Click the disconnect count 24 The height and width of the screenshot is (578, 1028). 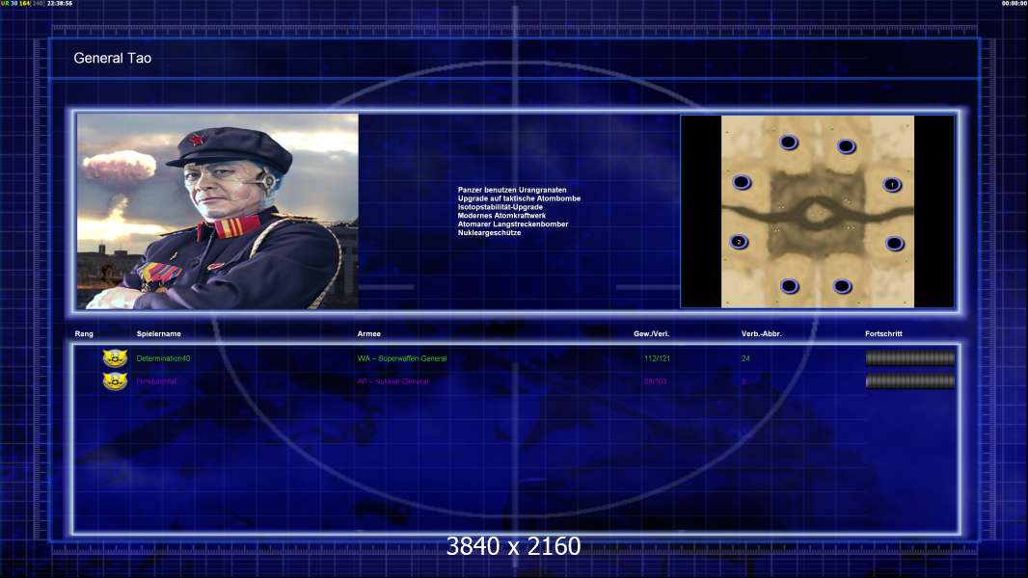click(x=745, y=358)
